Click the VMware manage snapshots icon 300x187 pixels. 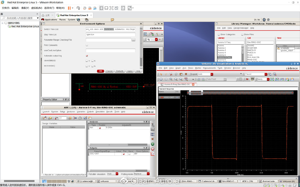pyautogui.click(x=95, y=8)
